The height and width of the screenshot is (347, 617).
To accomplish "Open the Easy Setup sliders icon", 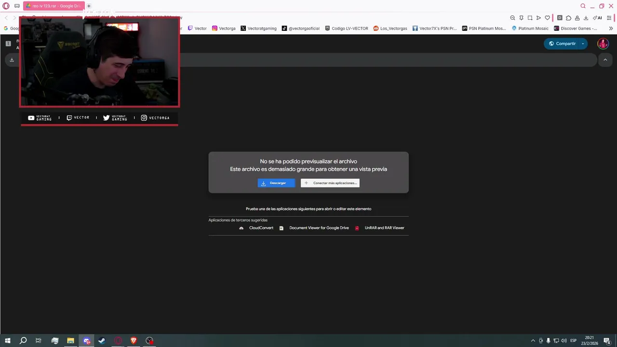I will [610, 18].
